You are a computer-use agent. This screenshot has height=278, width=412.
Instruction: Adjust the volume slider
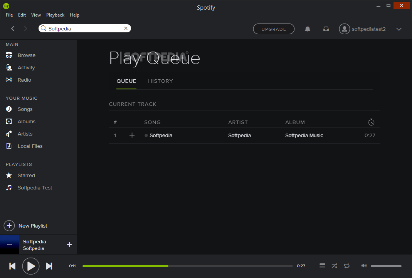point(386,266)
